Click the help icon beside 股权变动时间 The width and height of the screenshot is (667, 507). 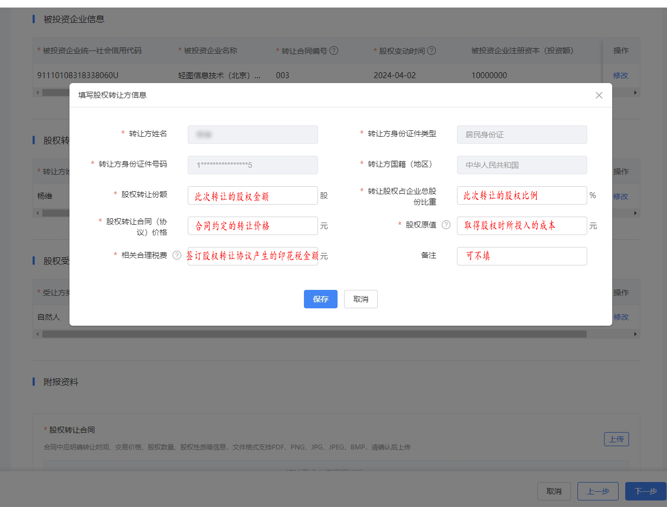tap(431, 50)
